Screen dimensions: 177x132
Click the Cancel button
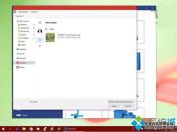(128, 106)
